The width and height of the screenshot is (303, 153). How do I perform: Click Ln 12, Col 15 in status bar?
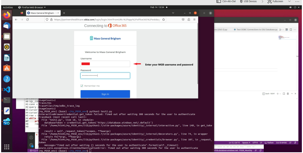coord(234,143)
